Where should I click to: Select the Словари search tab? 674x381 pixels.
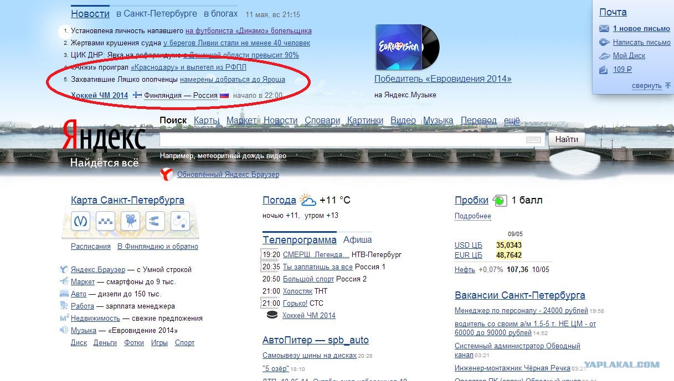(322, 120)
